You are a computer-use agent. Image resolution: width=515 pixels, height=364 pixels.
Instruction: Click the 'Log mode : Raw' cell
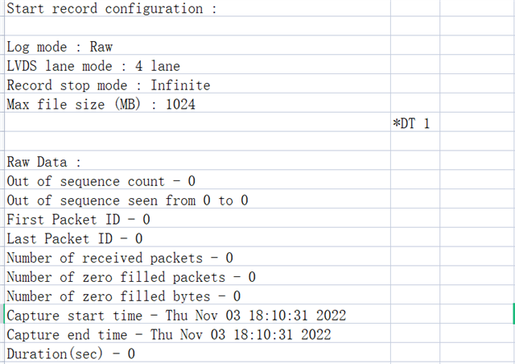click(60, 47)
